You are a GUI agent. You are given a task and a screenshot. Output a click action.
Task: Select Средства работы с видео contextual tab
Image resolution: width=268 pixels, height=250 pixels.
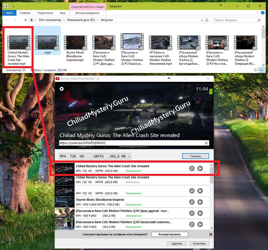pyautogui.click(x=88, y=7)
